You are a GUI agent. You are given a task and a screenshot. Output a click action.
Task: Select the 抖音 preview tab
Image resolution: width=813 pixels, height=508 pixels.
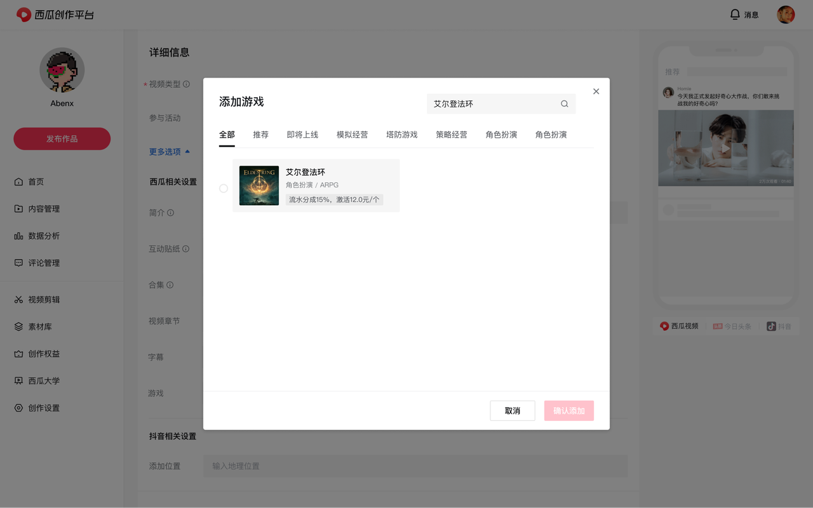coord(779,326)
